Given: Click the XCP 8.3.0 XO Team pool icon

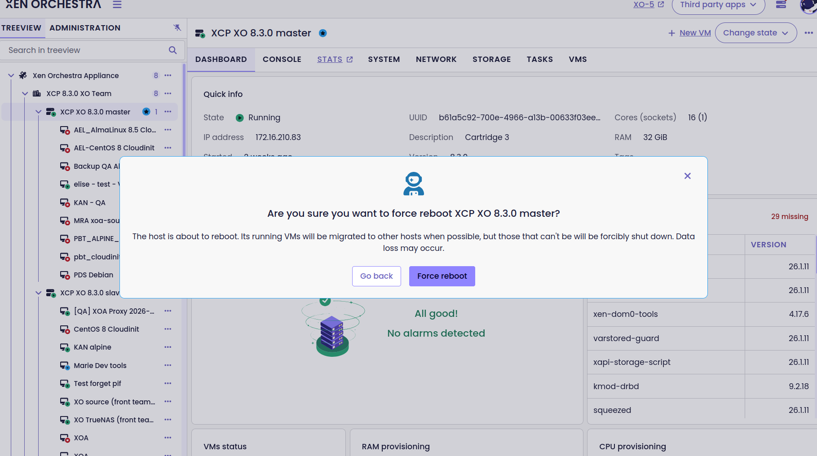Looking at the screenshot, I should 37,93.
